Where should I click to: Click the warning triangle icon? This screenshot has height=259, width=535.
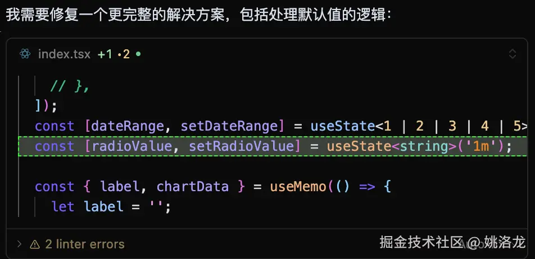[x=35, y=244]
